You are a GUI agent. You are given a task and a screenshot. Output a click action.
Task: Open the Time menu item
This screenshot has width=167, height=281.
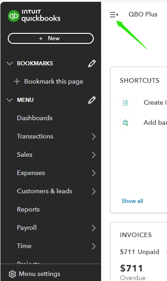click(x=24, y=246)
